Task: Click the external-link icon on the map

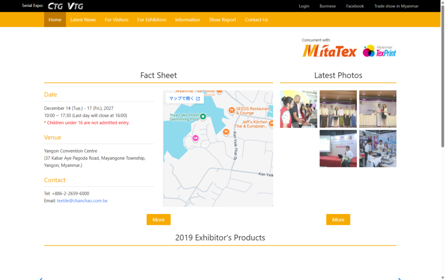Action: (198, 99)
